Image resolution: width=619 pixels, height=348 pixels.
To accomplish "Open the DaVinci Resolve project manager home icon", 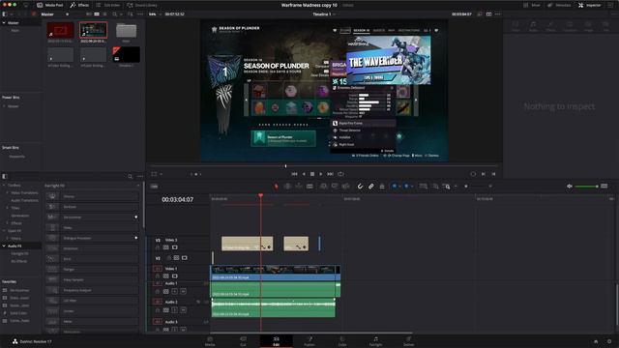I will tap(596, 341).
